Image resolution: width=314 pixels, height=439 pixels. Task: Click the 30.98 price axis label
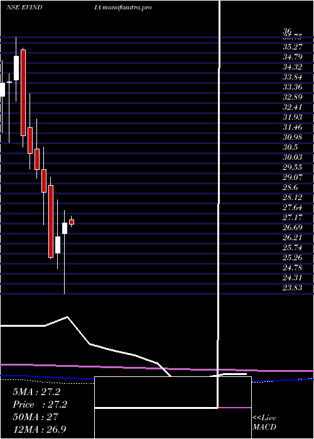[293, 137]
